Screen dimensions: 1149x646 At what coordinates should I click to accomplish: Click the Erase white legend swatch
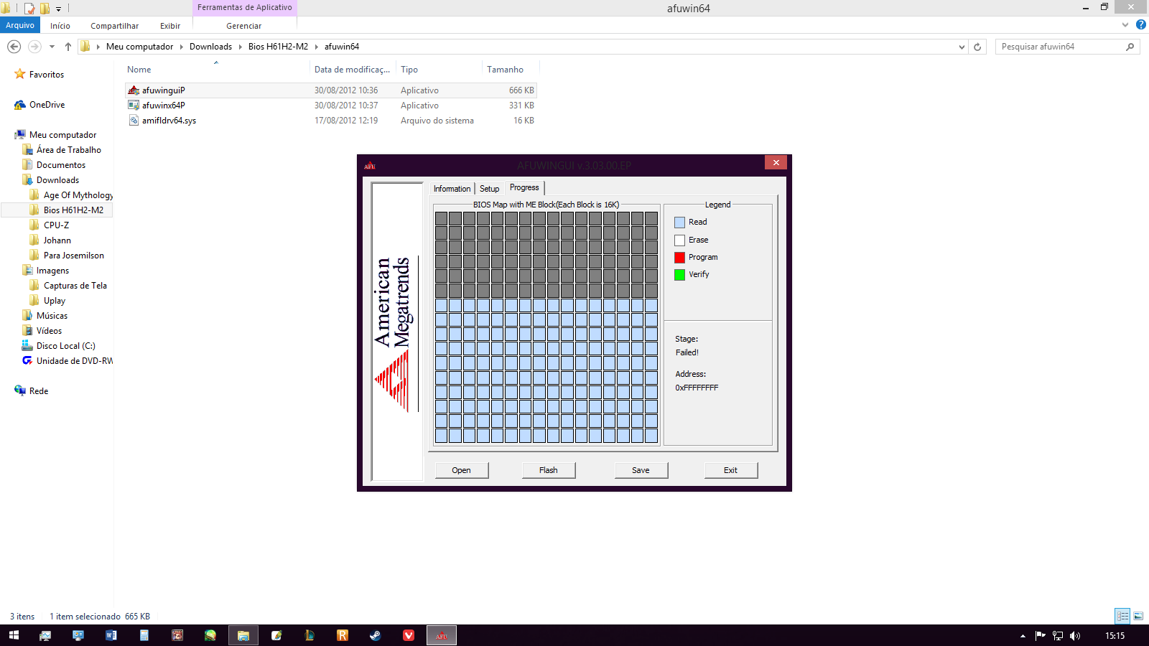[679, 240]
